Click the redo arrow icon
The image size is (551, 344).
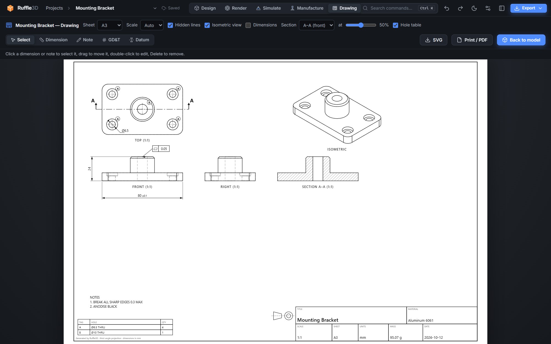point(460,8)
